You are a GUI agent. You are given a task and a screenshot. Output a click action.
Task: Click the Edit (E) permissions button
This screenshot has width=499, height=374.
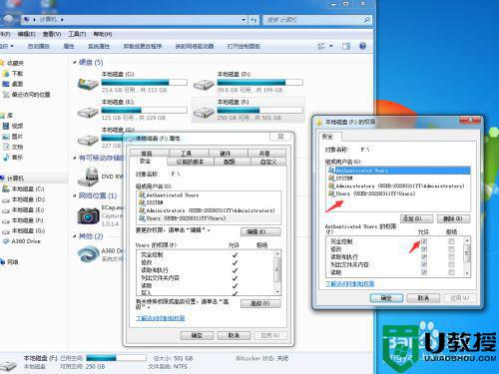click(260, 231)
